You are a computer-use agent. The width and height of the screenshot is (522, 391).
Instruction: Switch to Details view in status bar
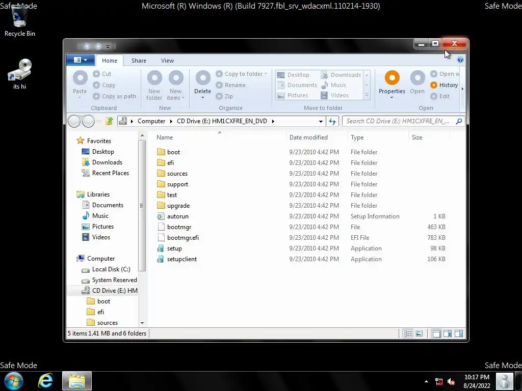[x=408, y=333]
